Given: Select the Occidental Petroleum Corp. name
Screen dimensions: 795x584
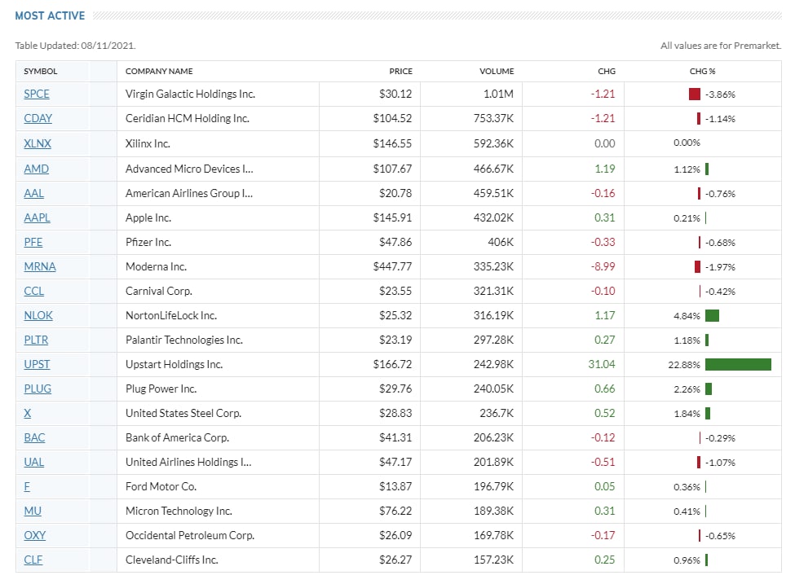Looking at the screenshot, I should pos(190,535).
